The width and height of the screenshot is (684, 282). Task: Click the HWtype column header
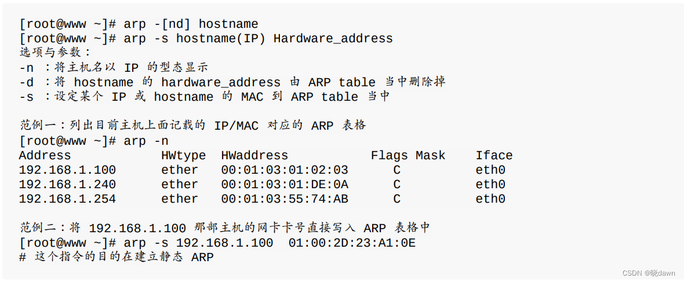click(x=184, y=156)
